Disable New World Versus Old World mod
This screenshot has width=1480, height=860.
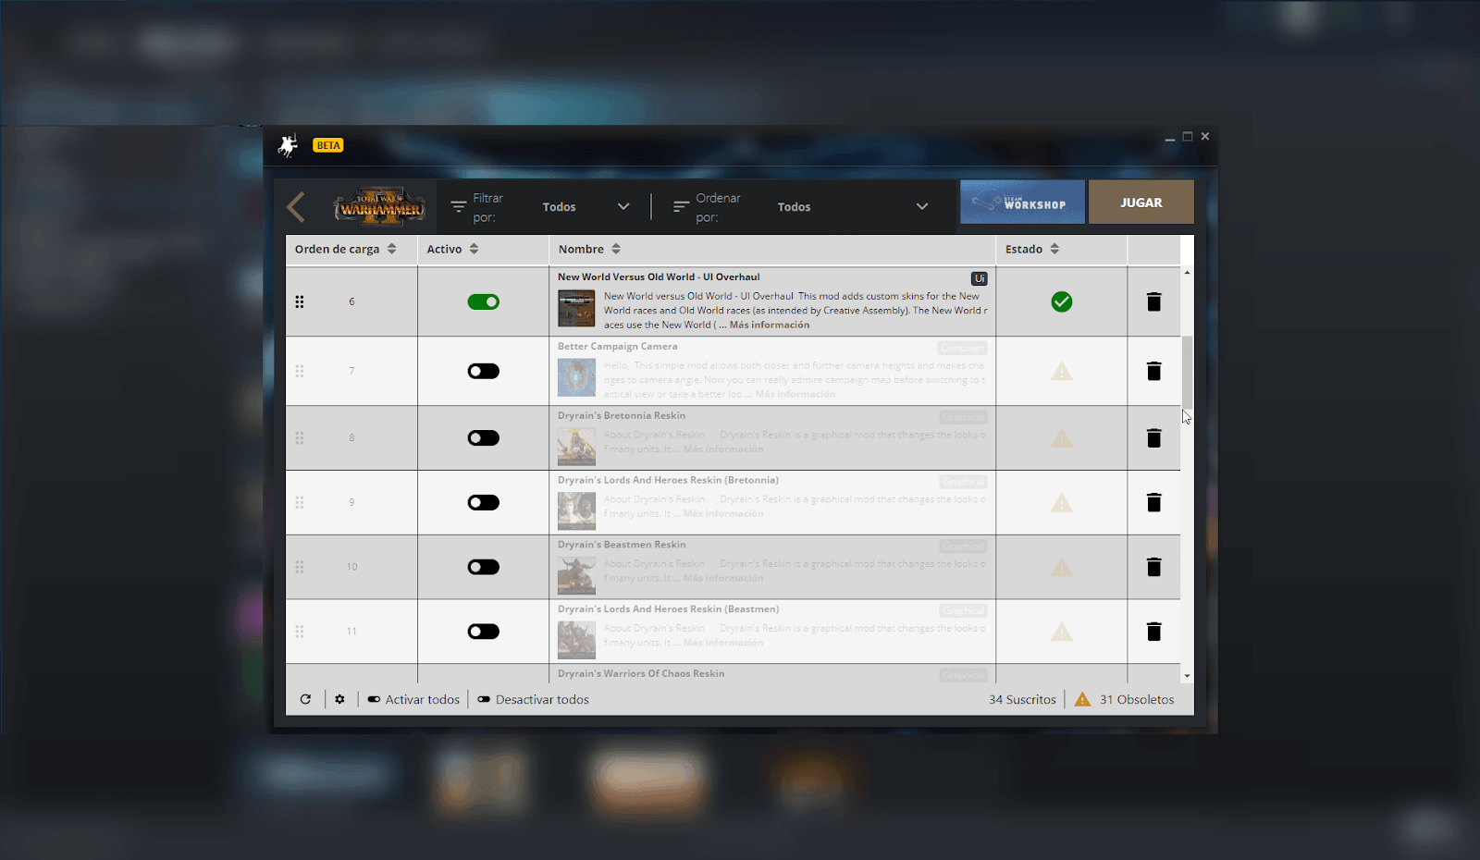click(483, 301)
